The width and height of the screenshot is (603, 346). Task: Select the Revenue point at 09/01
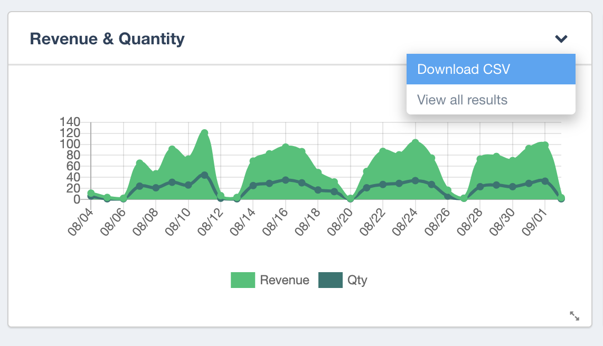tap(545, 145)
